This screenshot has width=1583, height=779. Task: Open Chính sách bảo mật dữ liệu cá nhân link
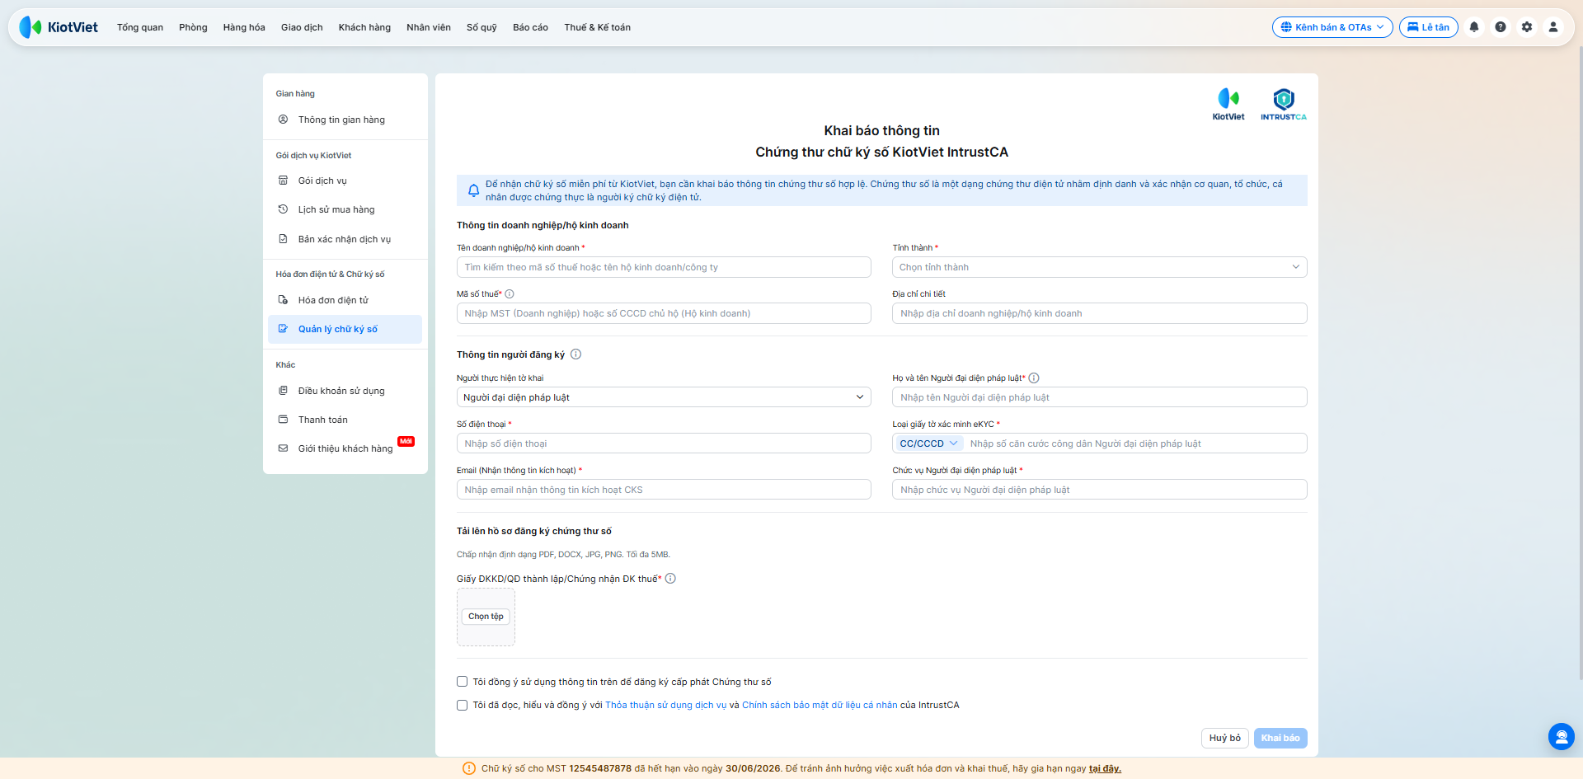pos(820,705)
